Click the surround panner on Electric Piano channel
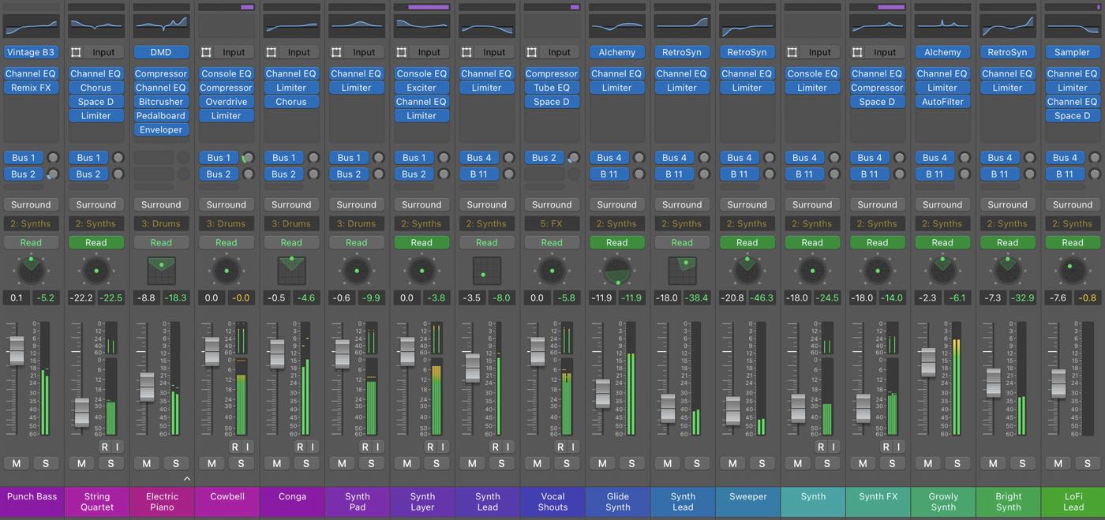1105x520 pixels. (161, 271)
